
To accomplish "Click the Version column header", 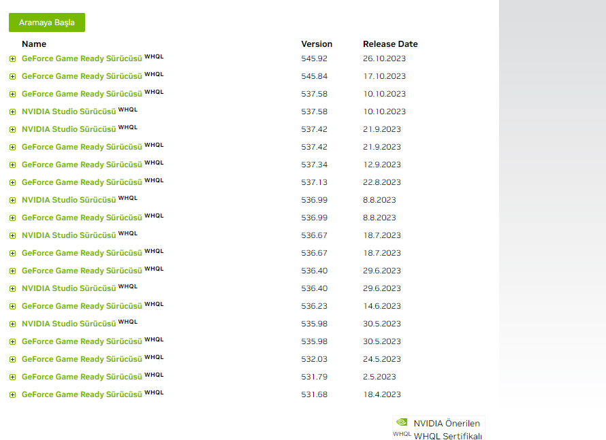I will [317, 44].
